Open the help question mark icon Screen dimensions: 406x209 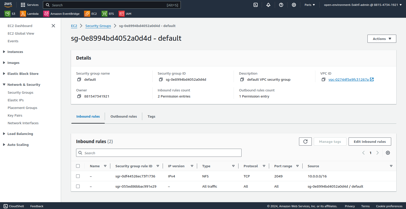click(x=281, y=5)
